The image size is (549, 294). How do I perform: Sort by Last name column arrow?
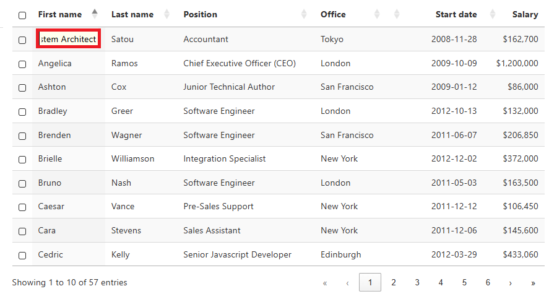[x=167, y=14]
